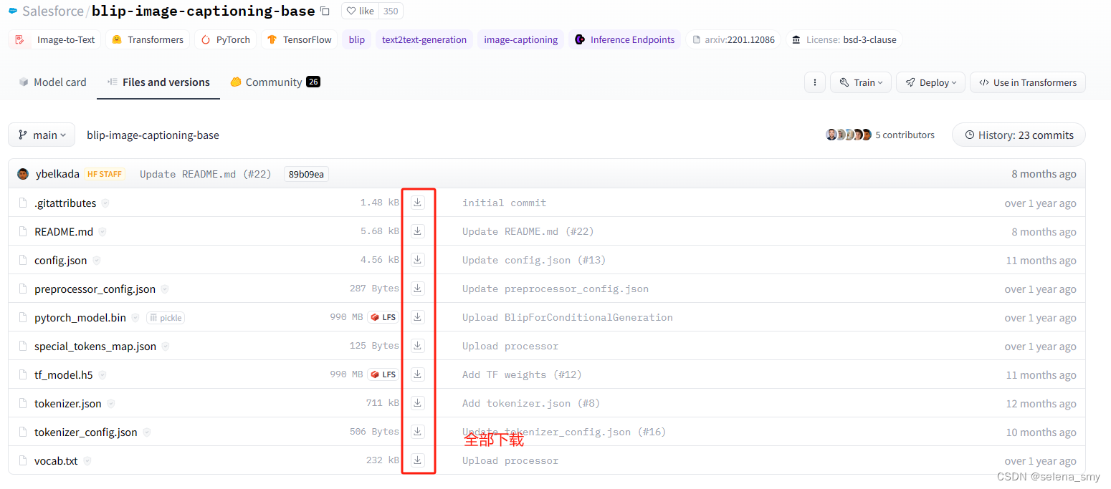Open the three-dots overflow menu
Viewport: 1111px width, 489px height.
click(x=814, y=82)
